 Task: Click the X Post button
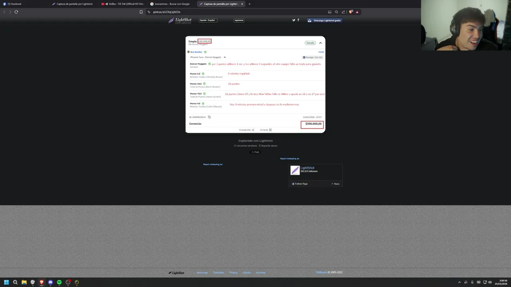pyautogui.click(x=255, y=152)
